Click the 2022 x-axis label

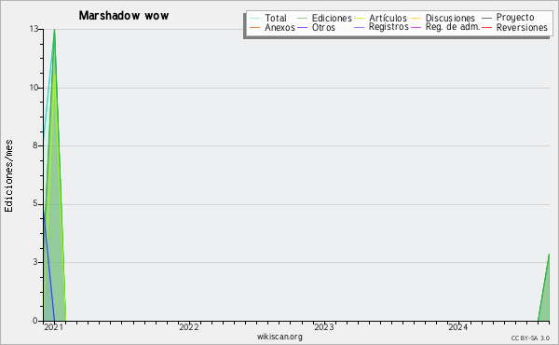188,327
